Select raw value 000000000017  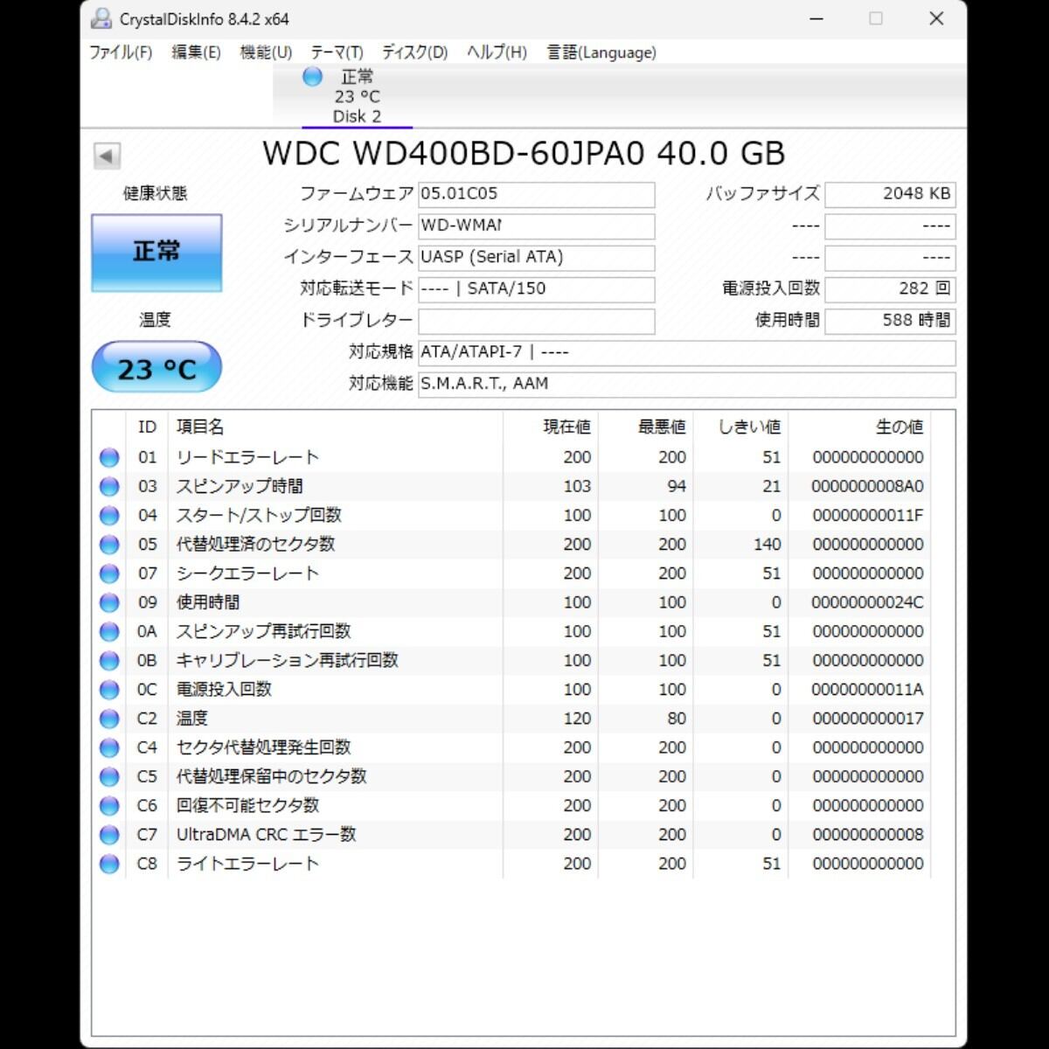(867, 719)
